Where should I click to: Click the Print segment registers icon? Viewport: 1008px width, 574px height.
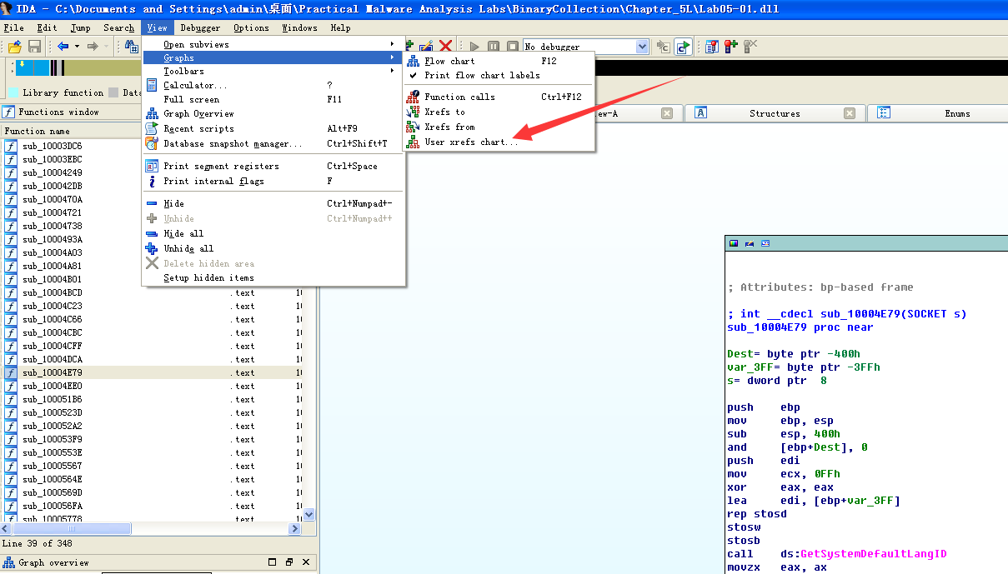pos(152,166)
